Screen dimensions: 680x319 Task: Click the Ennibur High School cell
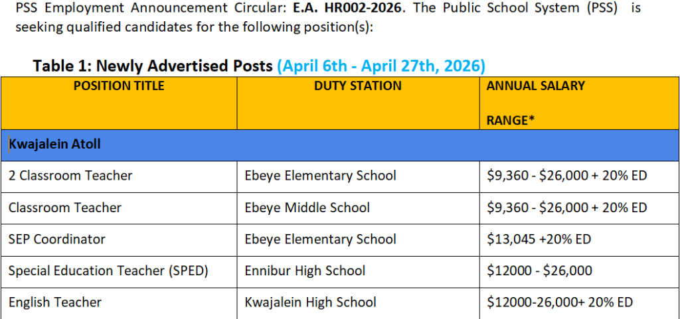point(305,271)
